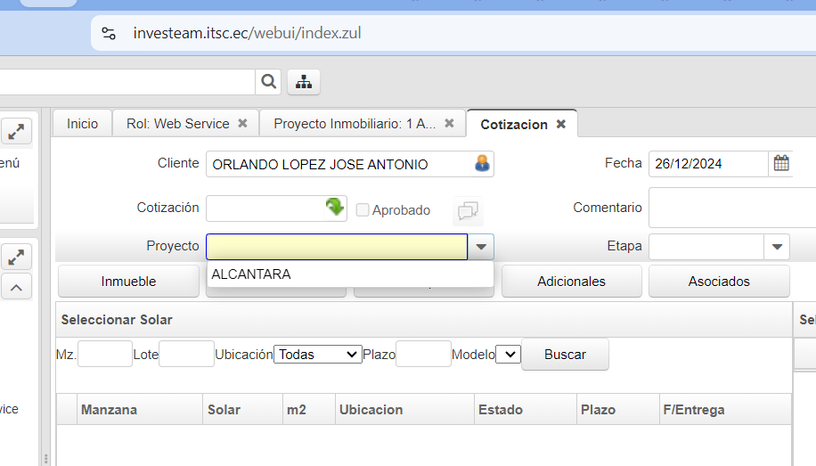Open the Ubicación Todas select box
The width and height of the screenshot is (816, 466).
click(x=317, y=355)
